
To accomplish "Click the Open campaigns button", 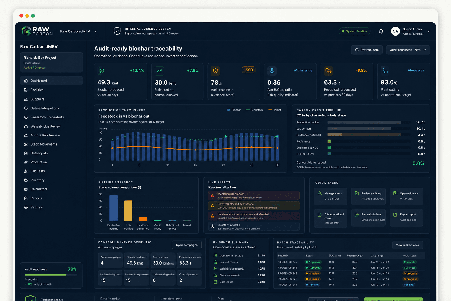I will [x=187, y=245].
